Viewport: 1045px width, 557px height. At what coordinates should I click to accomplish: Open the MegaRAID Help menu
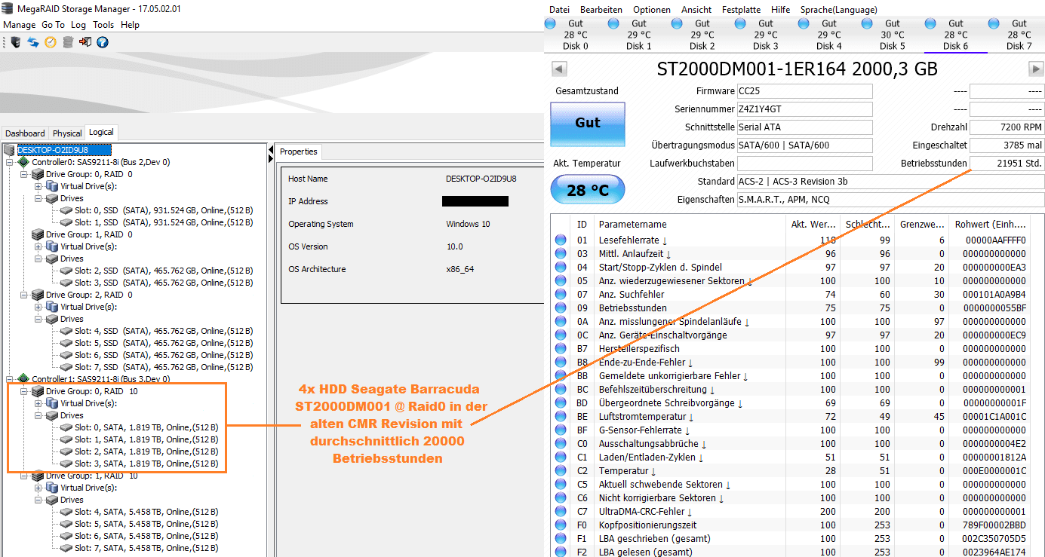130,25
